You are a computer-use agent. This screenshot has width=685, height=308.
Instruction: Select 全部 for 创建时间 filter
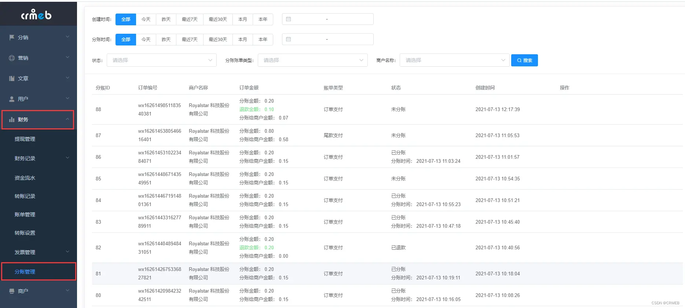point(126,19)
